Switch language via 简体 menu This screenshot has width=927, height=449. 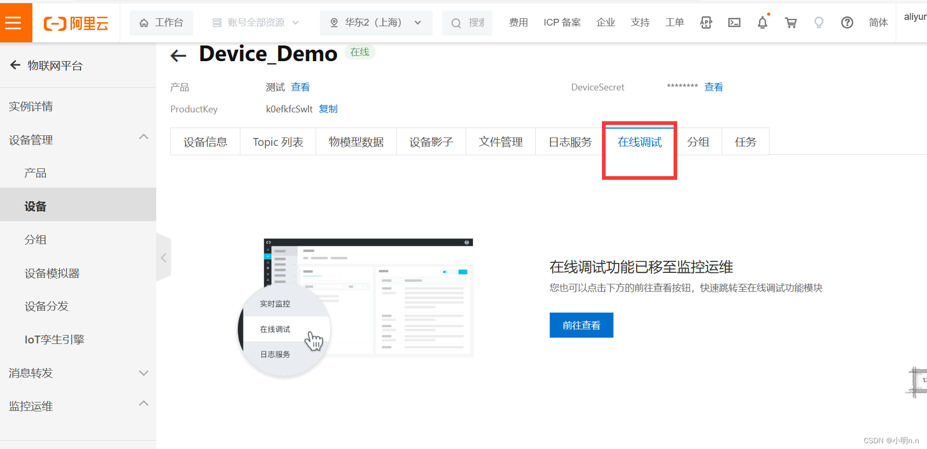click(x=878, y=22)
